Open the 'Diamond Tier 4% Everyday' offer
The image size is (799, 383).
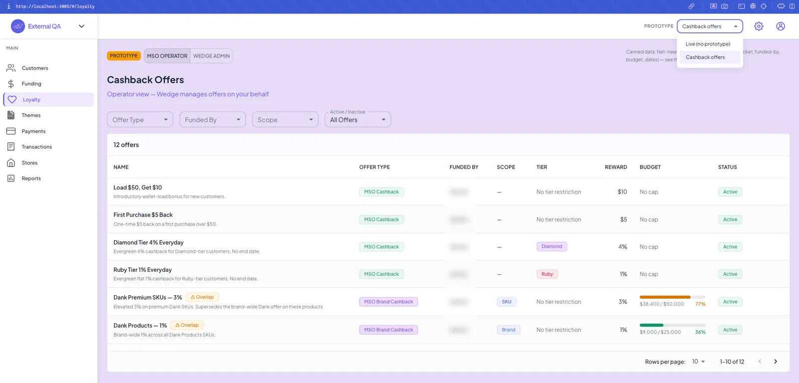point(148,242)
